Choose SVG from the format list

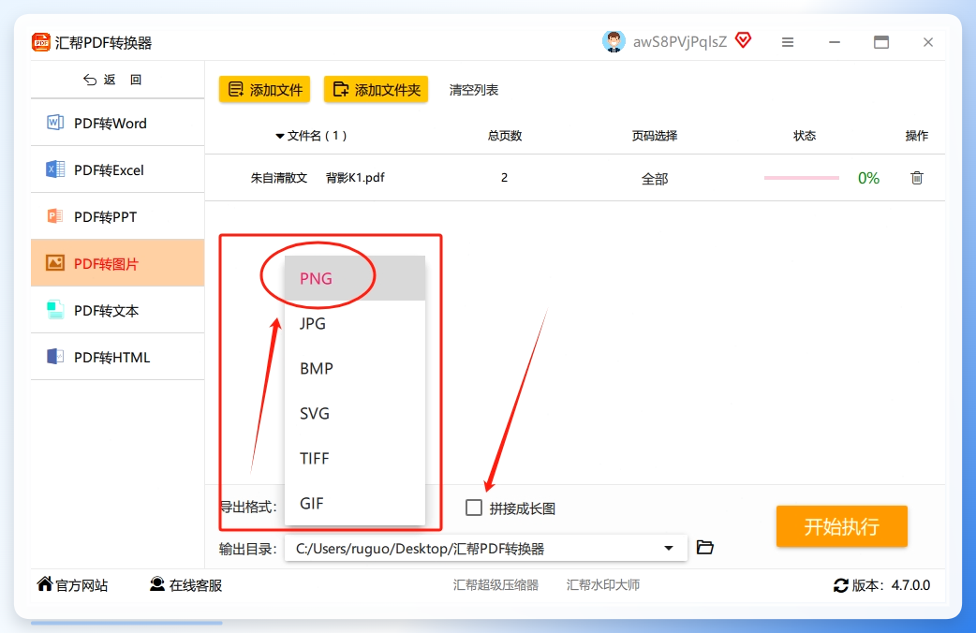[x=355, y=413]
